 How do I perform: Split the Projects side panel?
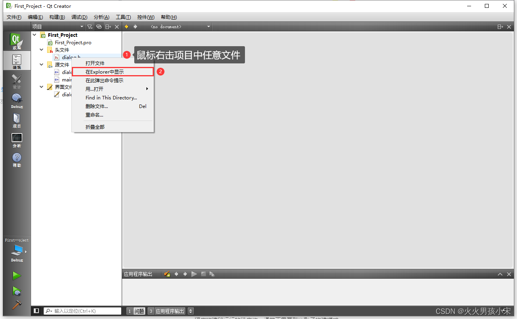coord(108,27)
